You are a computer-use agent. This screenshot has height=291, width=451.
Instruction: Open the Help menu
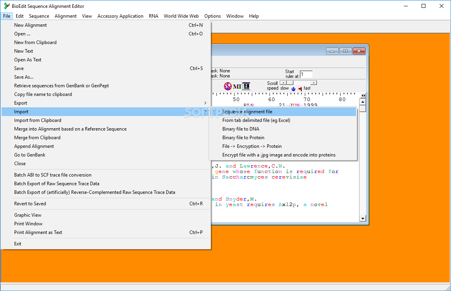(x=254, y=16)
